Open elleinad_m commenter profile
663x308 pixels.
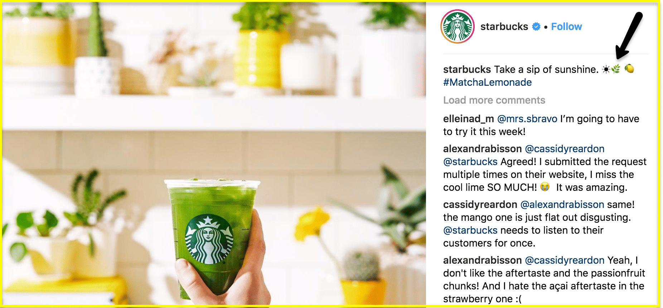click(469, 119)
